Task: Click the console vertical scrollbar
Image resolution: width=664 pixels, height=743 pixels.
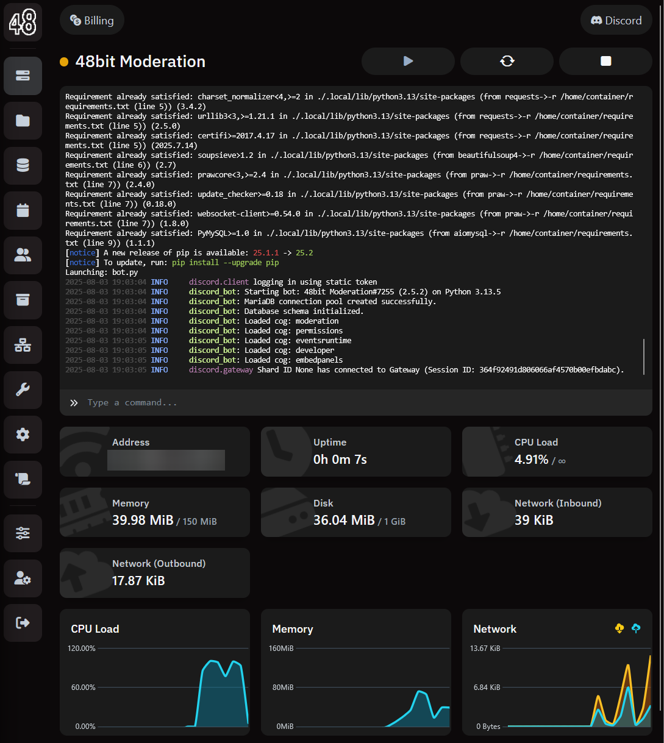Action: [x=644, y=357]
